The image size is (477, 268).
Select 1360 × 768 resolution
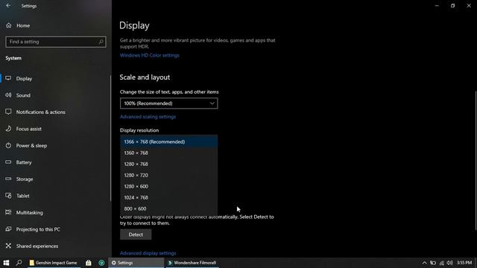(x=169, y=153)
